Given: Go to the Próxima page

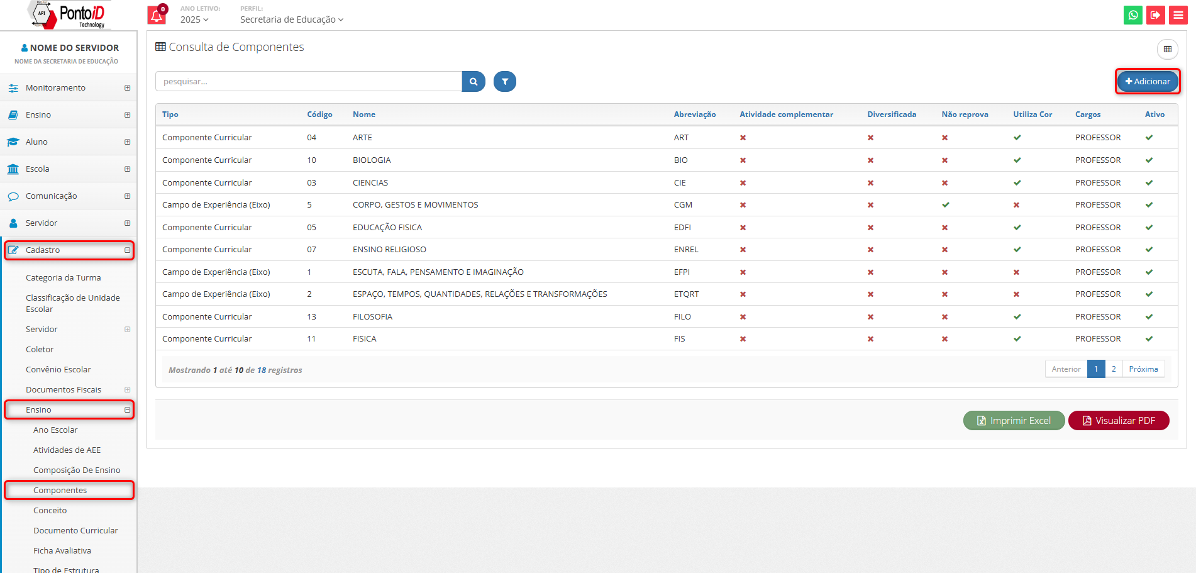Looking at the screenshot, I should tap(1143, 369).
